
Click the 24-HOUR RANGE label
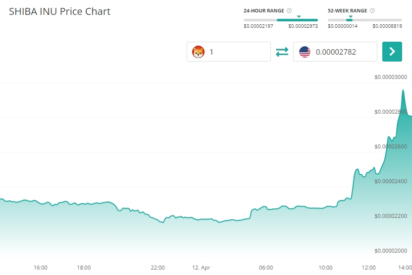click(x=264, y=10)
